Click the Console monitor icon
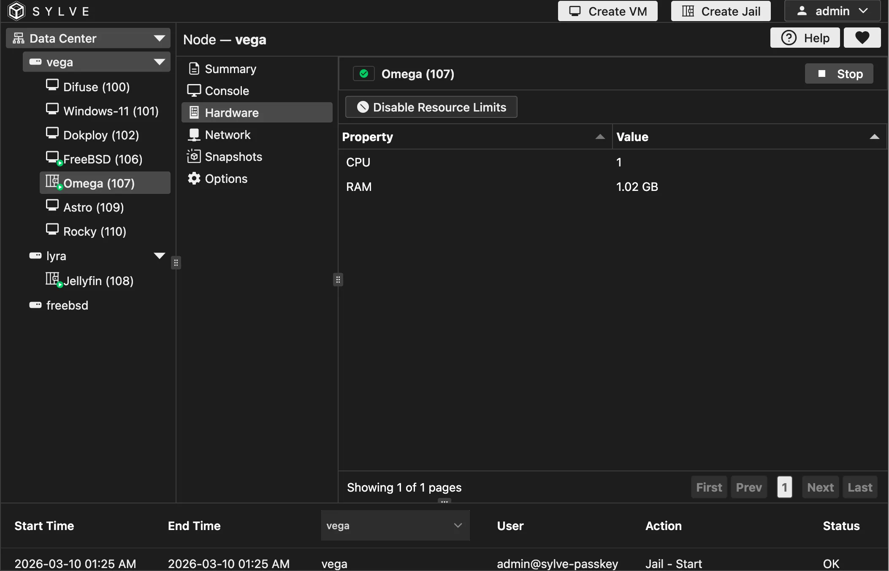 [x=194, y=91]
